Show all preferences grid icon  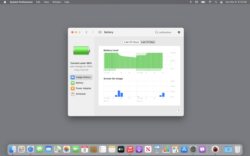coord(100,32)
